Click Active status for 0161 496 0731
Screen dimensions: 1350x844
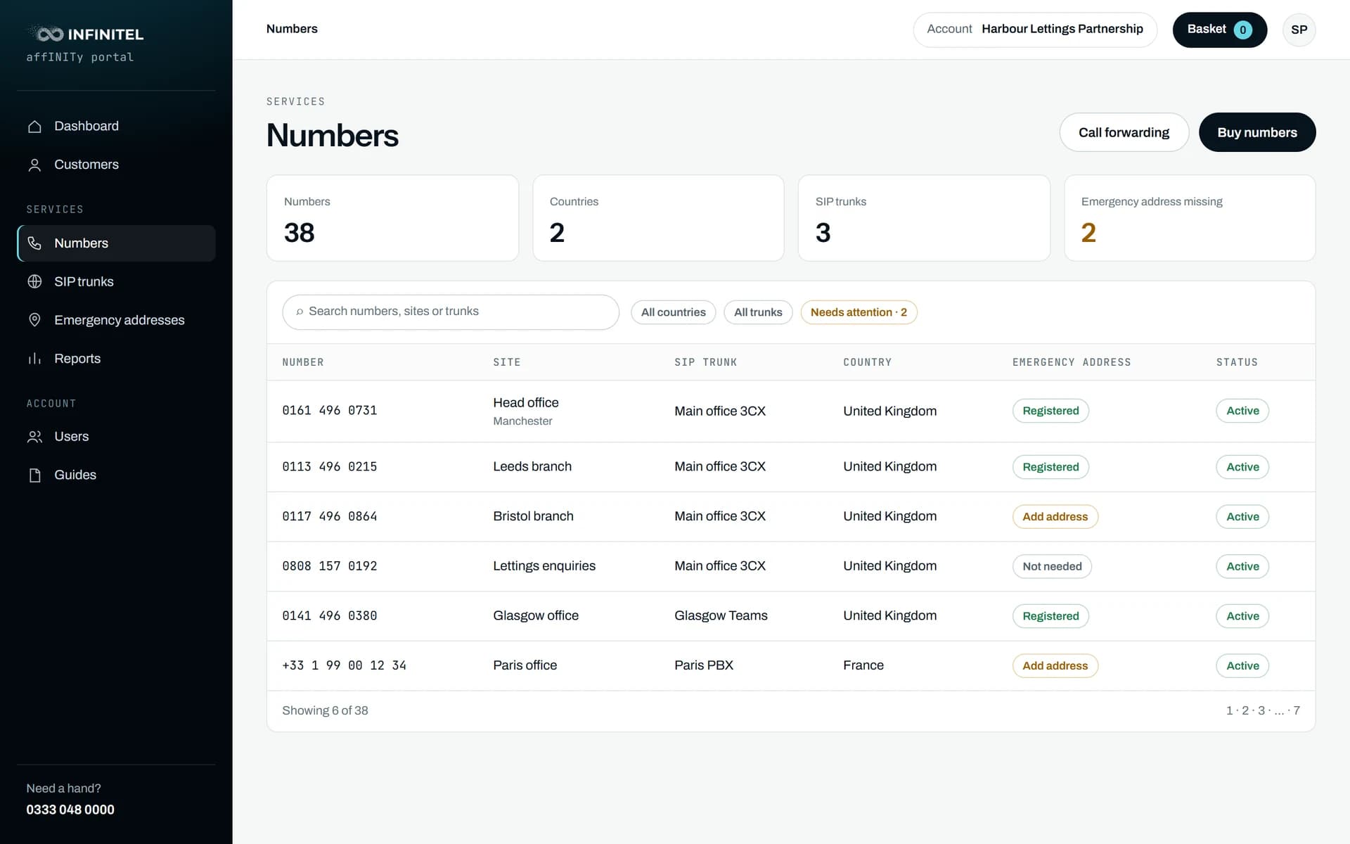click(1242, 411)
